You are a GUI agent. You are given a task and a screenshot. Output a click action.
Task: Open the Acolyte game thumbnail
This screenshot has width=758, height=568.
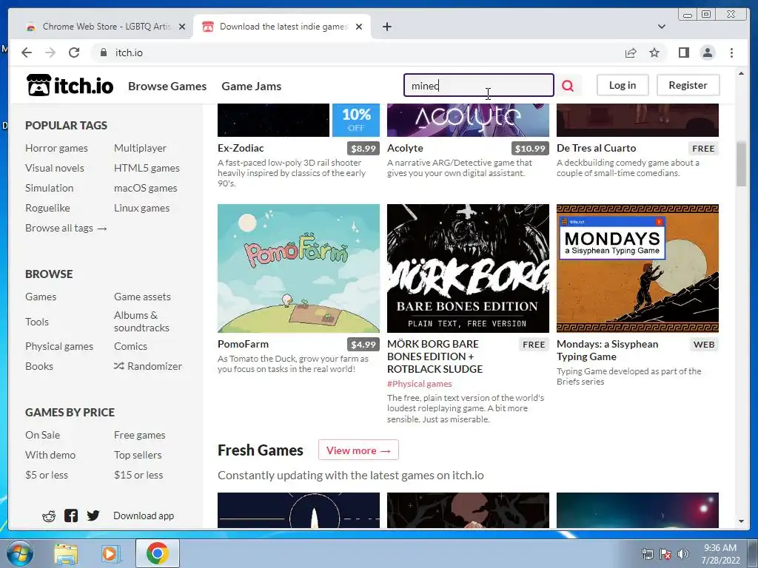click(x=468, y=120)
